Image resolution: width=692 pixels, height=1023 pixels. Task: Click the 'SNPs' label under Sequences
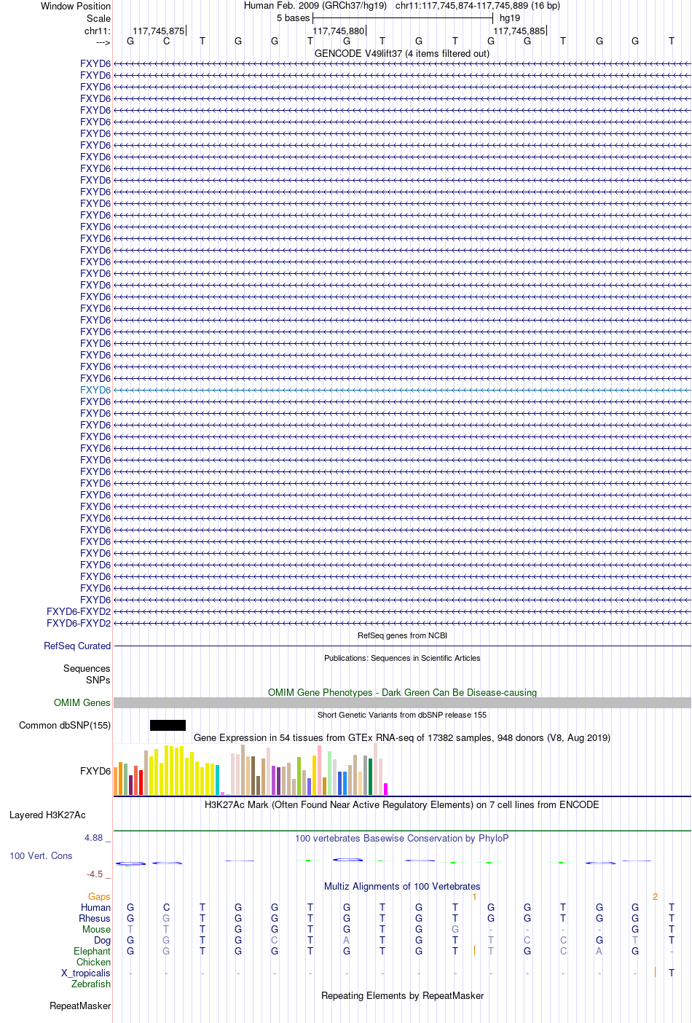[98, 680]
